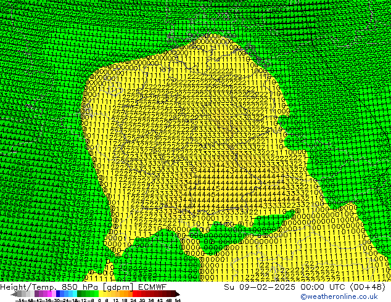The height and width of the screenshot is (302, 391).
Task: Click the green area in map's top-left corner
Action: pos(25,25)
